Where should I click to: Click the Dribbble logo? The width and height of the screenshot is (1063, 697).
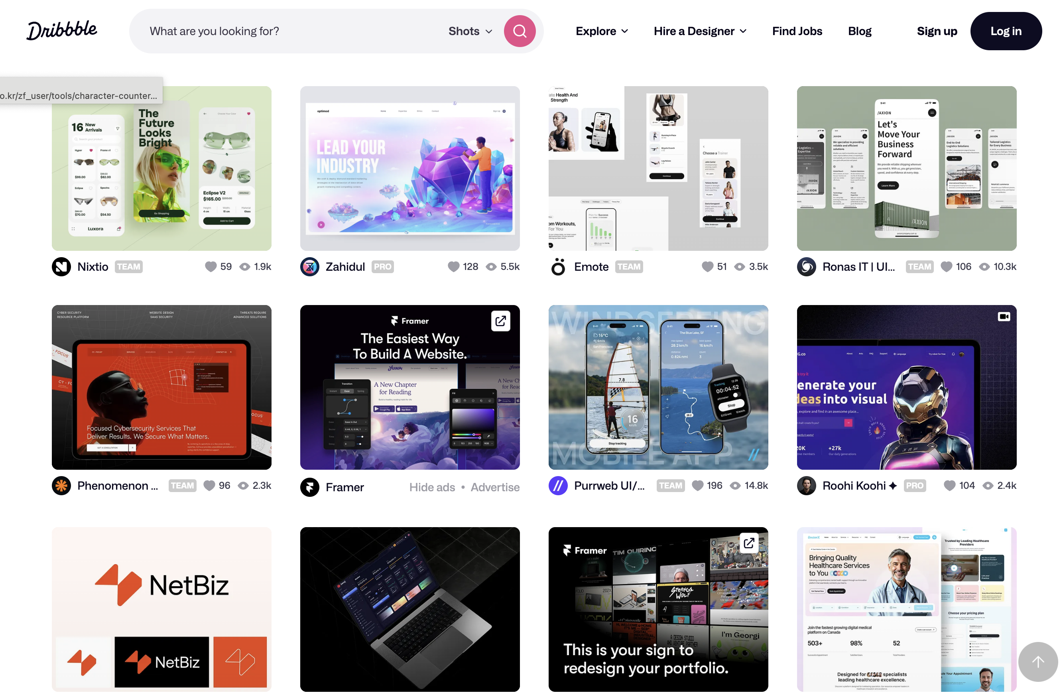tap(62, 30)
